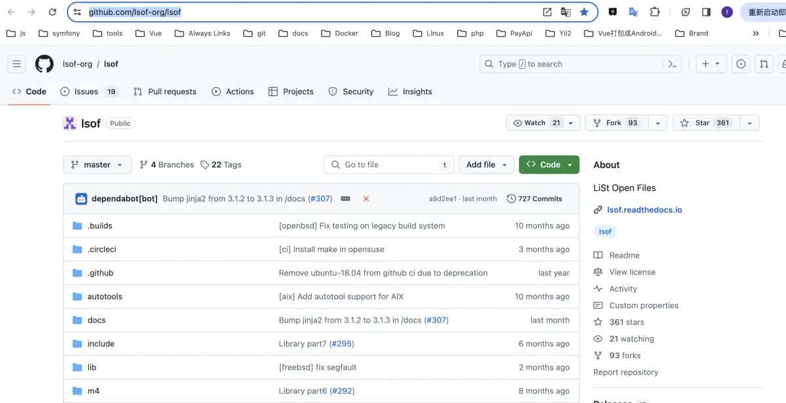Open the lsof.readthedocs.io link
This screenshot has width=786, height=403.
click(x=644, y=210)
